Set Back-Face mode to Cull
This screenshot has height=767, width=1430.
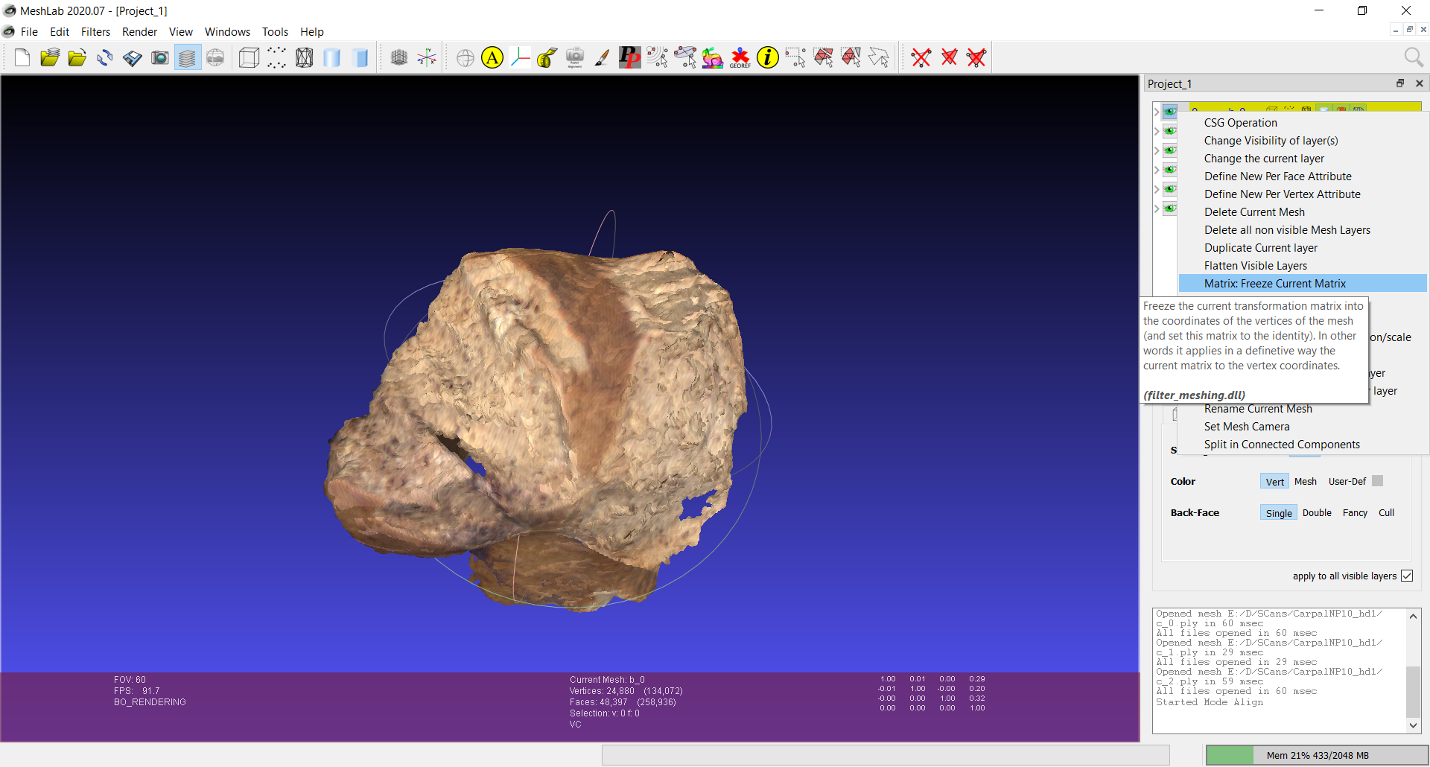[x=1386, y=513]
